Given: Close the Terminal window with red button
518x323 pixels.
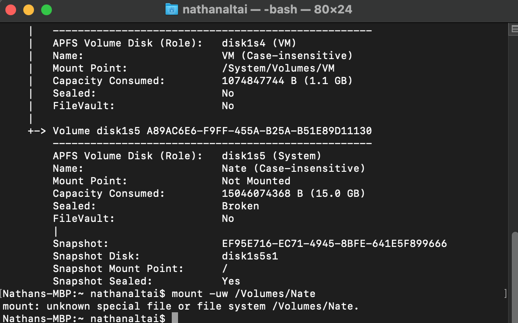Looking at the screenshot, I should pyautogui.click(x=11, y=9).
